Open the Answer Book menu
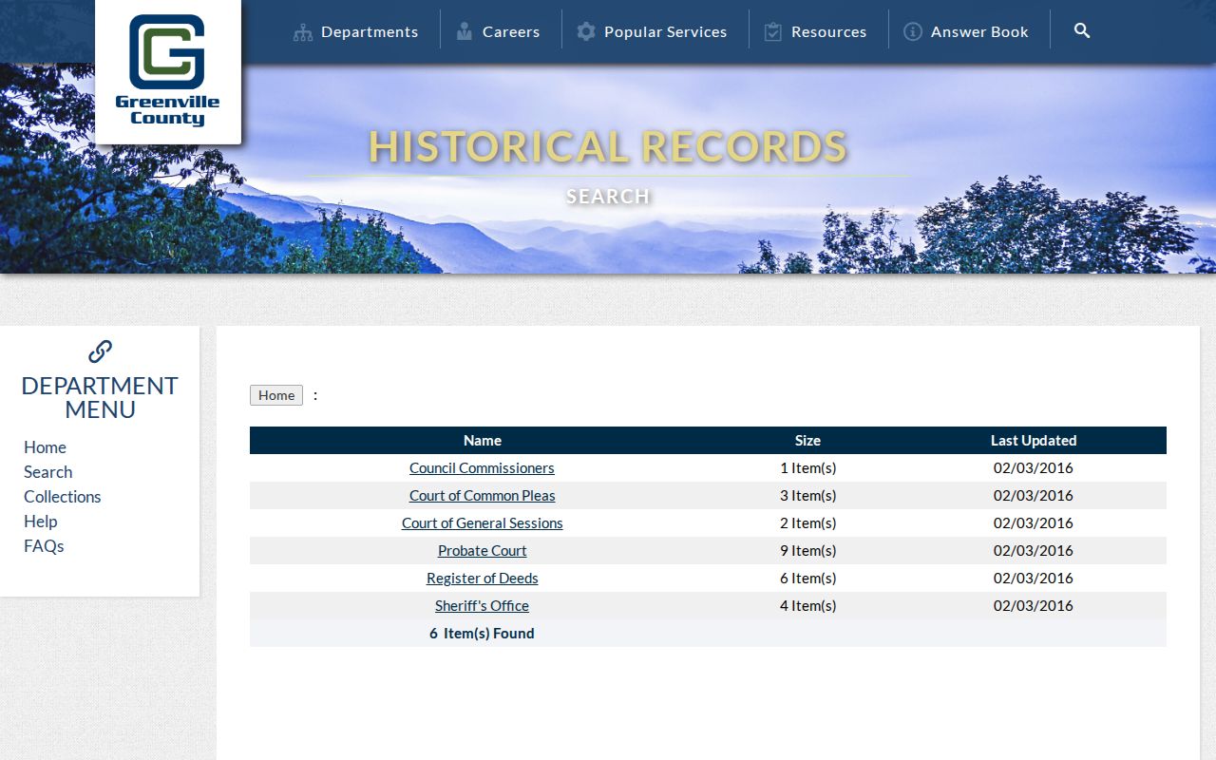Viewport: 1216px width, 760px height. tap(979, 31)
